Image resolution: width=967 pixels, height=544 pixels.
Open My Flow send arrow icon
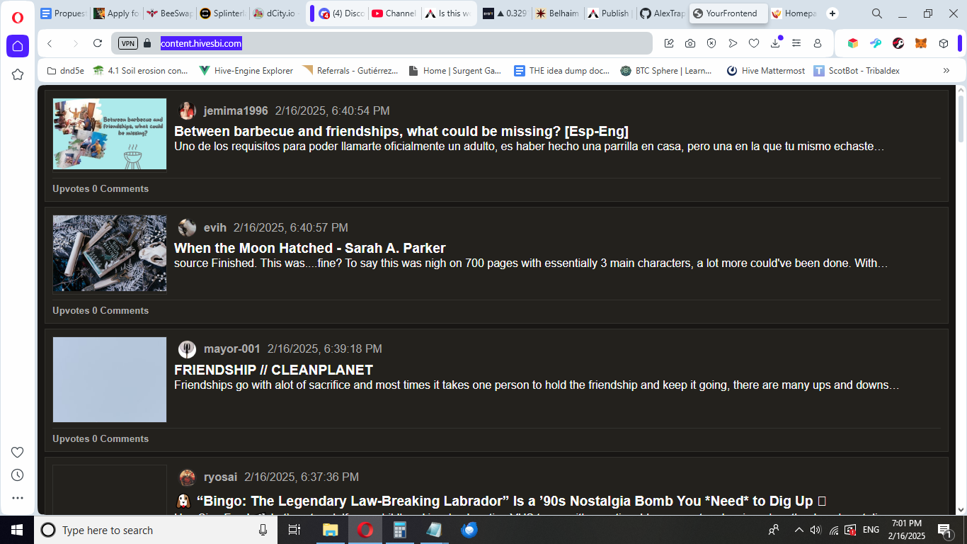[x=733, y=43]
